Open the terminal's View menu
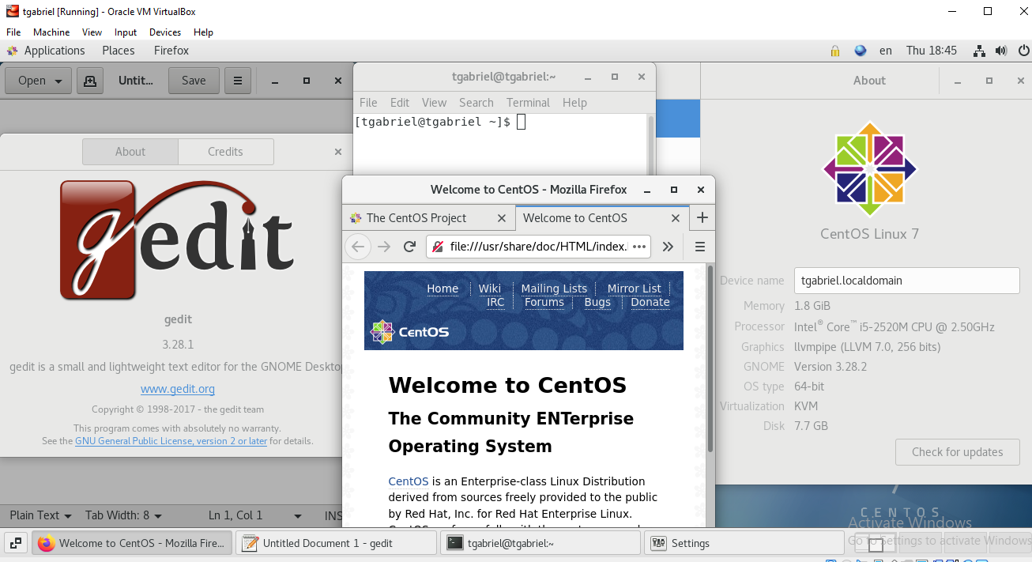 pyautogui.click(x=434, y=103)
